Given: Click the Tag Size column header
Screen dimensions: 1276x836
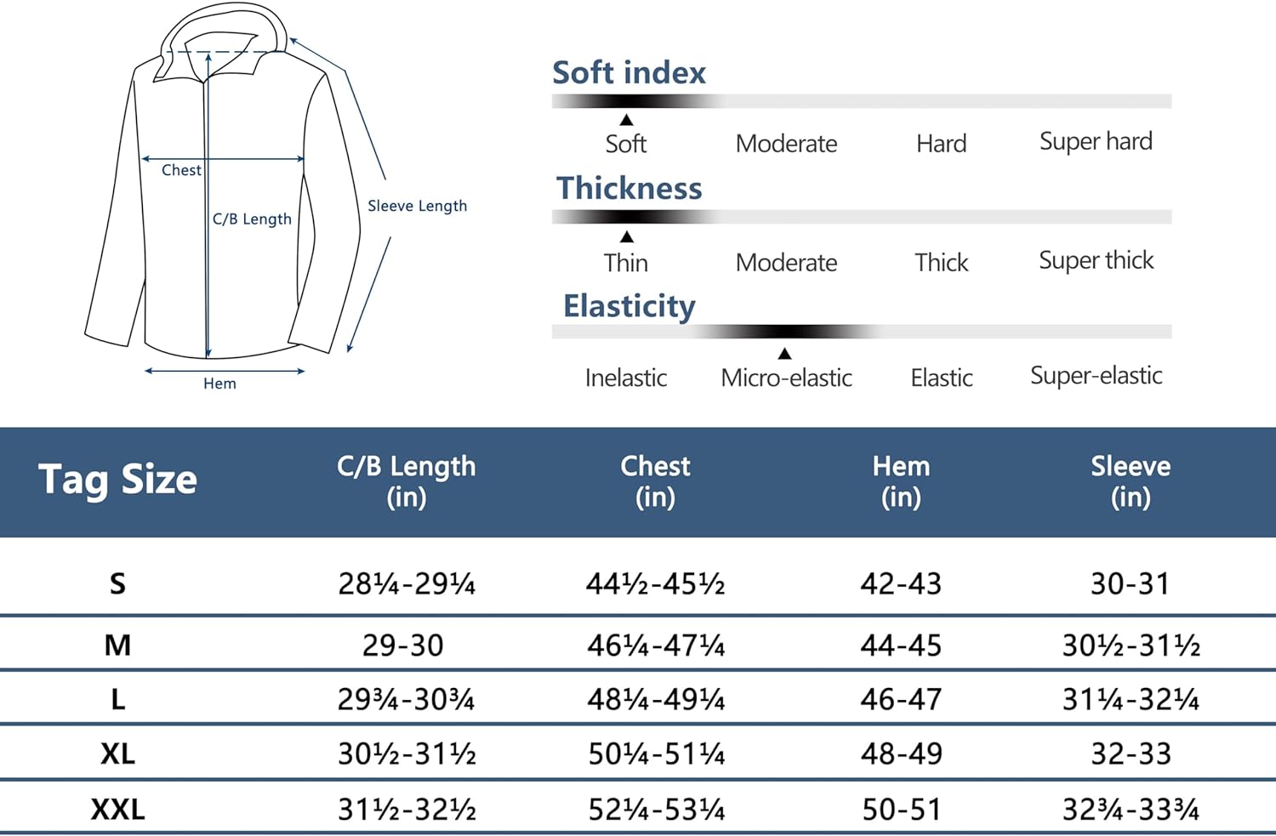Looking at the screenshot, I should click(x=118, y=480).
